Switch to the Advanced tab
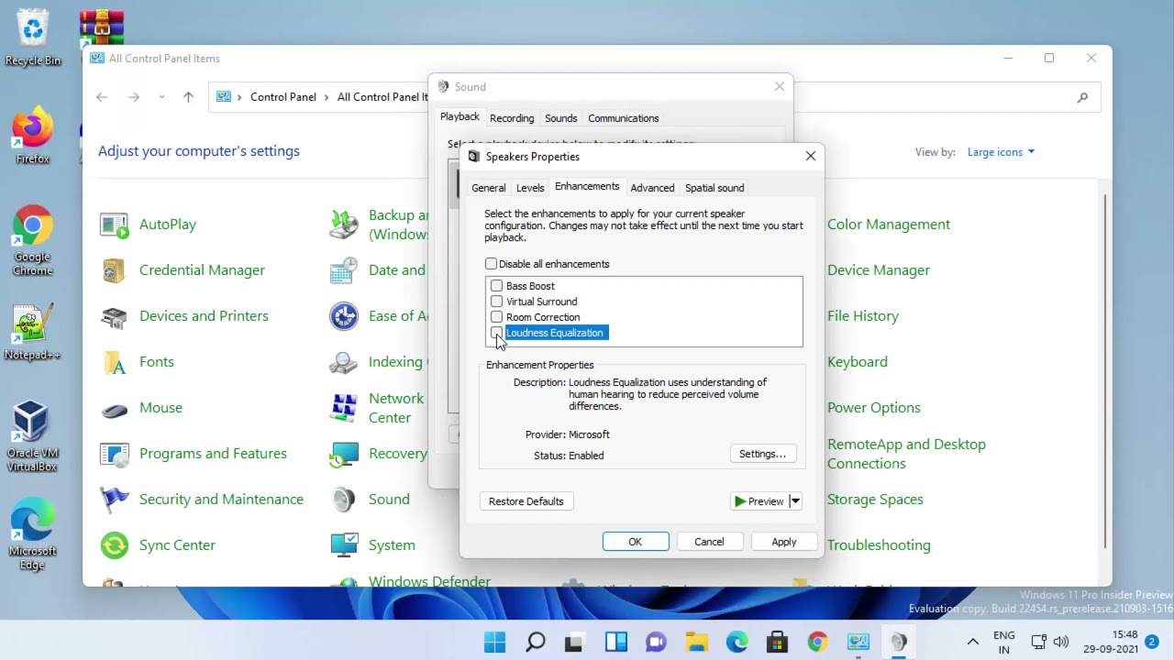Viewport: 1174px width, 660px height. pos(652,188)
